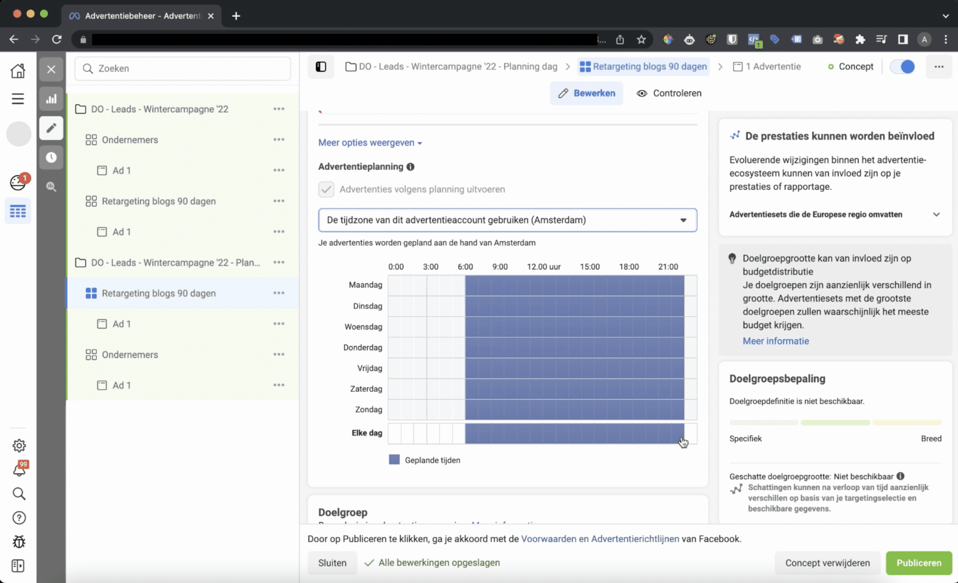Screen dimensions: 958x583
Task: Select the Retargeting blogs 90 dagen breadcrumb
Action: click(x=643, y=66)
